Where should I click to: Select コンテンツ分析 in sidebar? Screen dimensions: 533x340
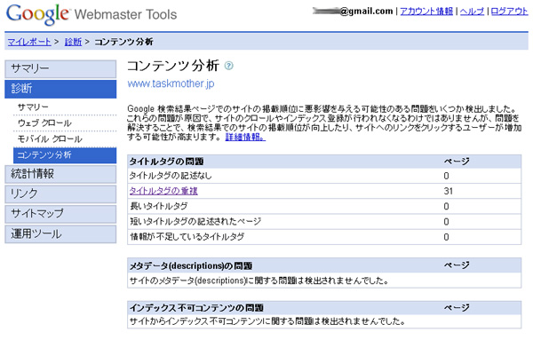65,155
